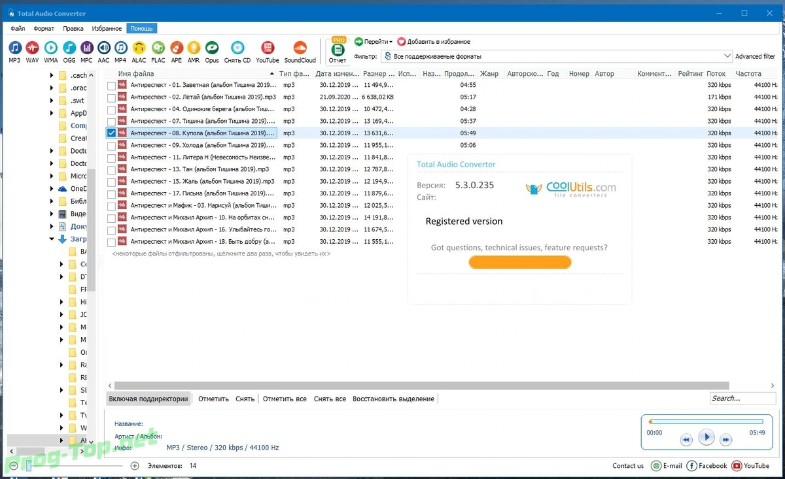
Task: Click the file list horizontal scrollbar
Action: (423, 386)
